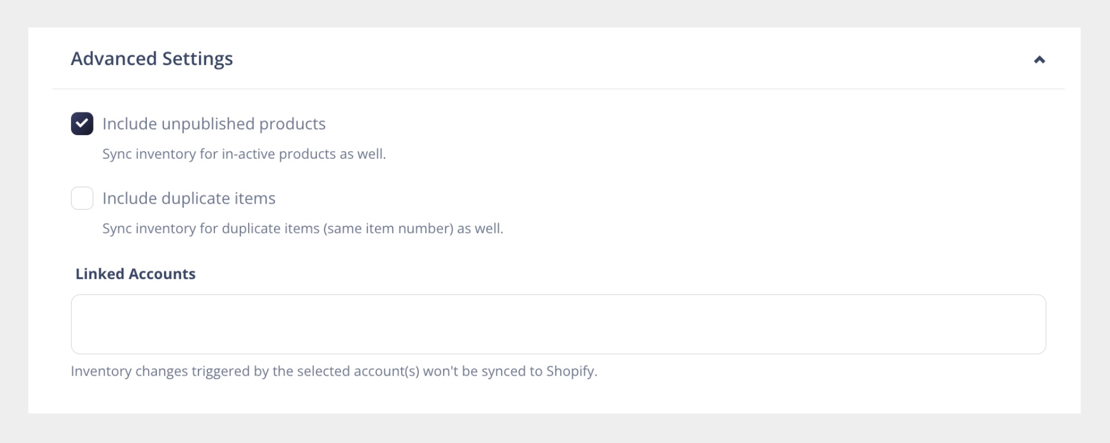Screen dimensions: 1110x443
Task: Click the divider line below the section header
Action: (x=558, y=89)
